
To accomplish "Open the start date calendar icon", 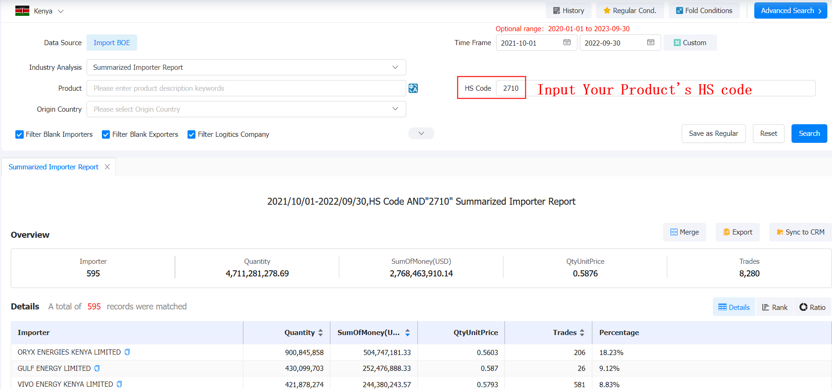I will (x=567, y=42).
